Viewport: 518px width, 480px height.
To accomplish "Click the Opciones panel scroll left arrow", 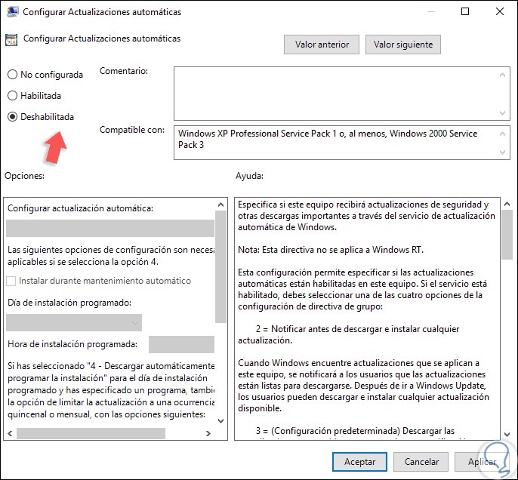I will click(x=10, y=433).
